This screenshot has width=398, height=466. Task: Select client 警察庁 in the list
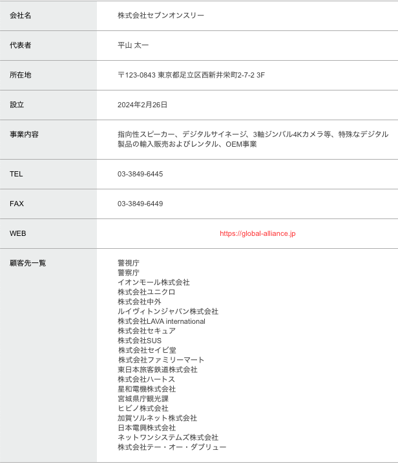pyautogui.click(x=129, y=273)
